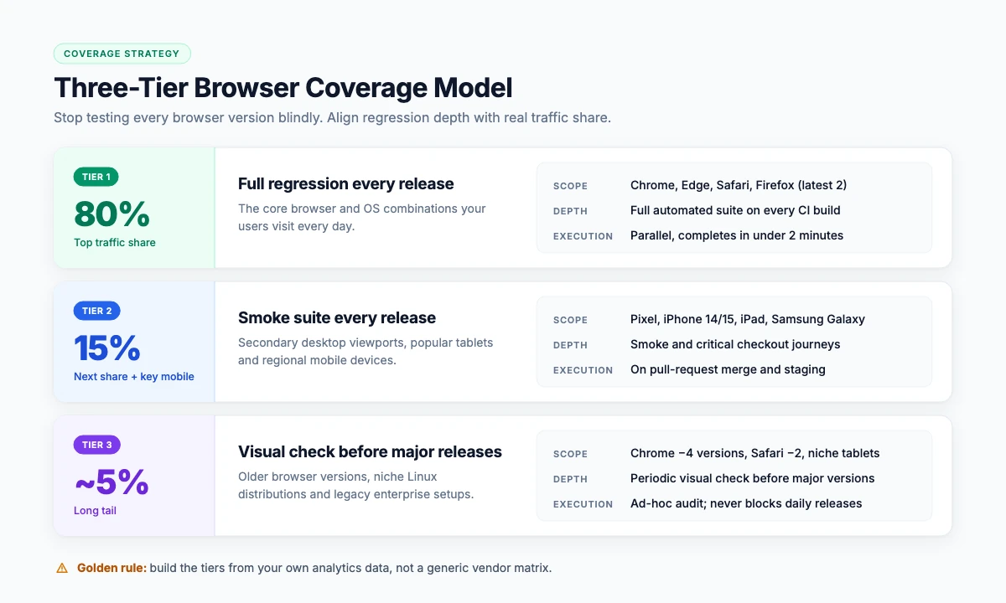Click the 'Next share + key mobile' caption
Image resolution: width=1006 pixels, height=603 pixels.
tap(134, 377)
